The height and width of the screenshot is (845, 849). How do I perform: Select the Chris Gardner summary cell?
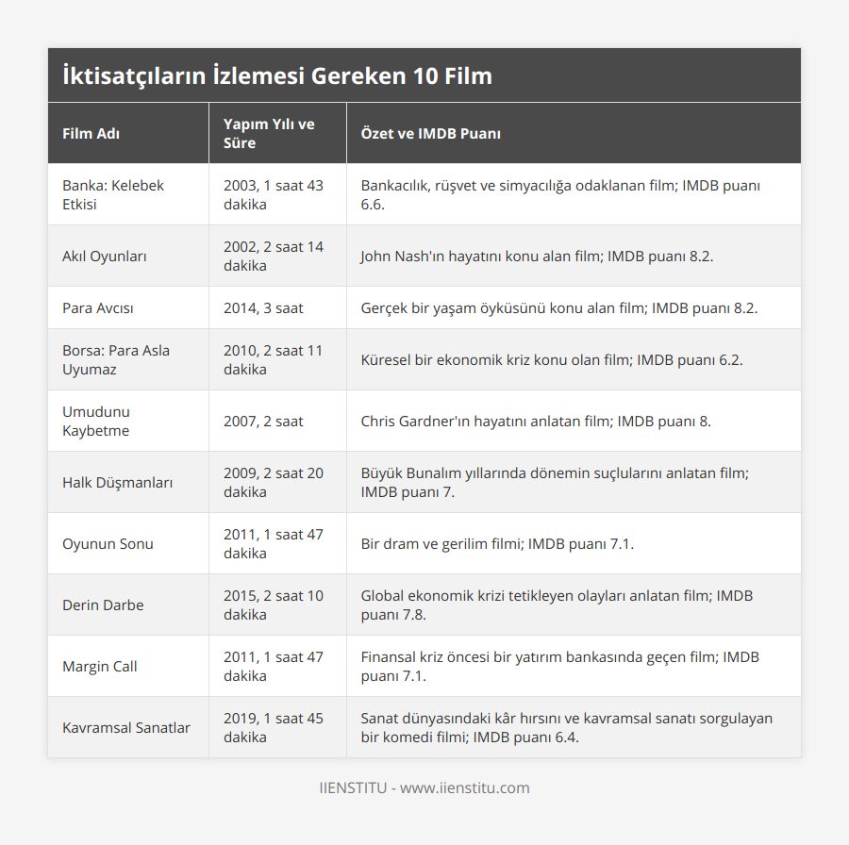click(536, 421)
